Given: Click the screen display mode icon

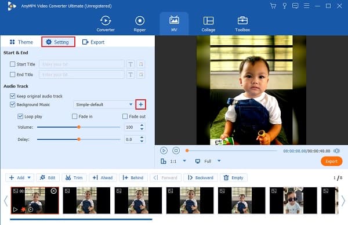Looking at the screenshot, I should click(198, 161).
